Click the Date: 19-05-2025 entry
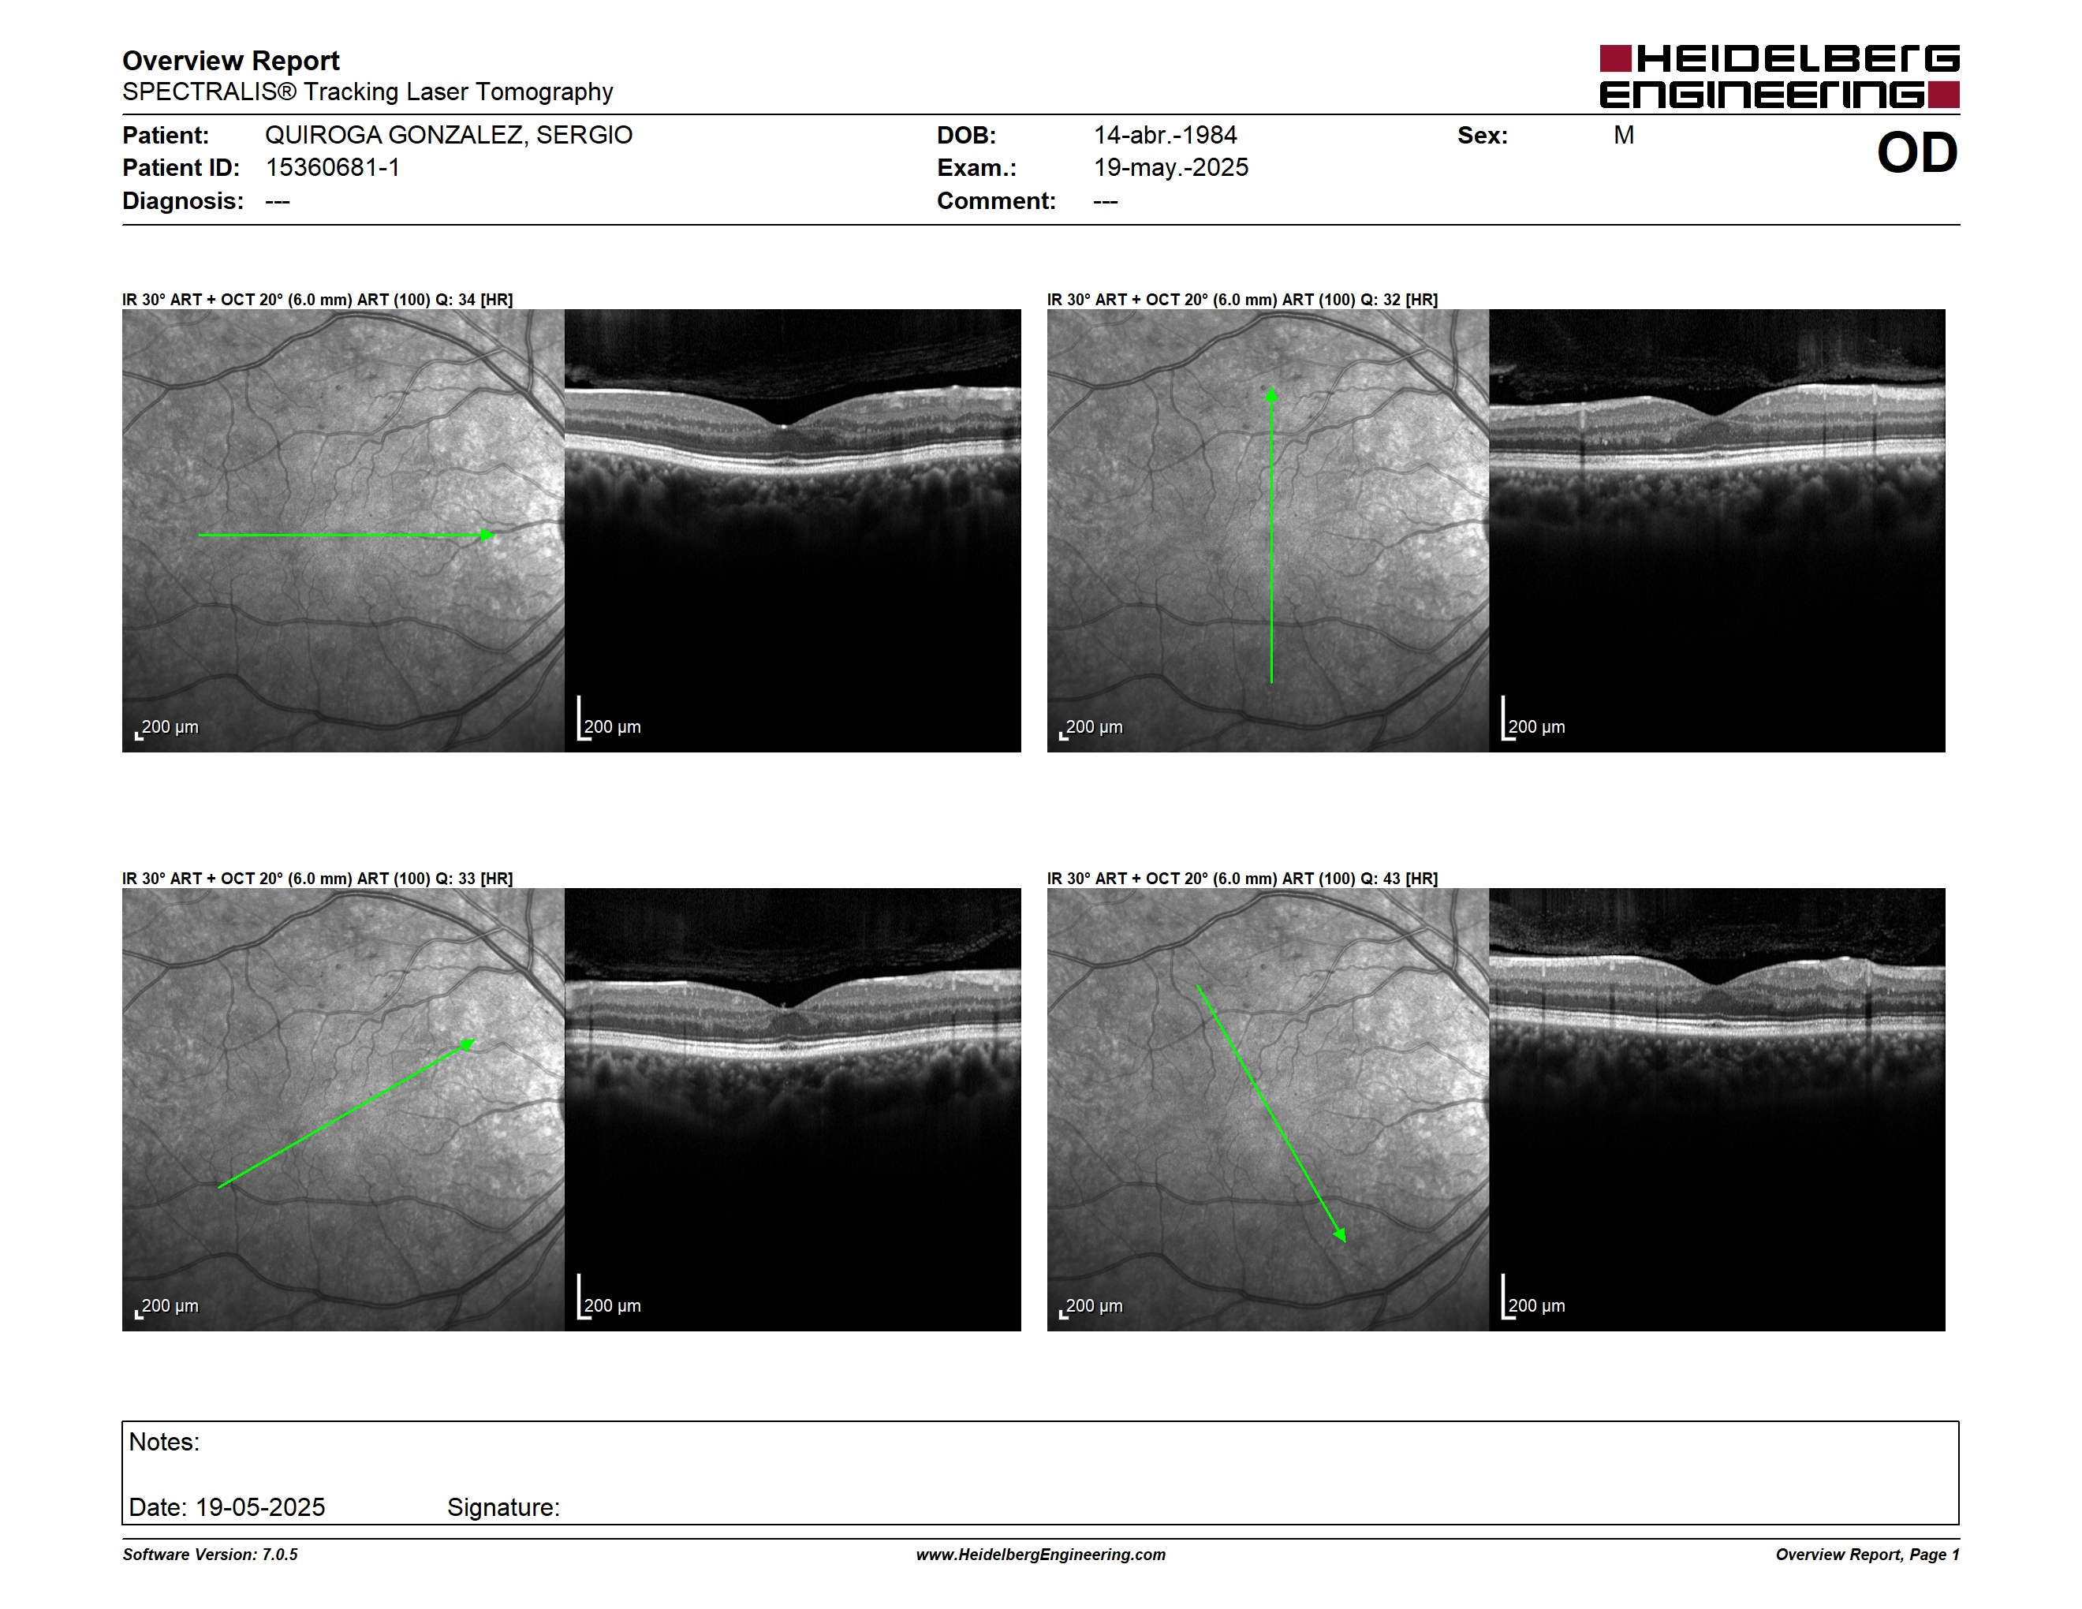Image resolution: width=2082 pixels, height=1609 pixels. click(227, 1507)
